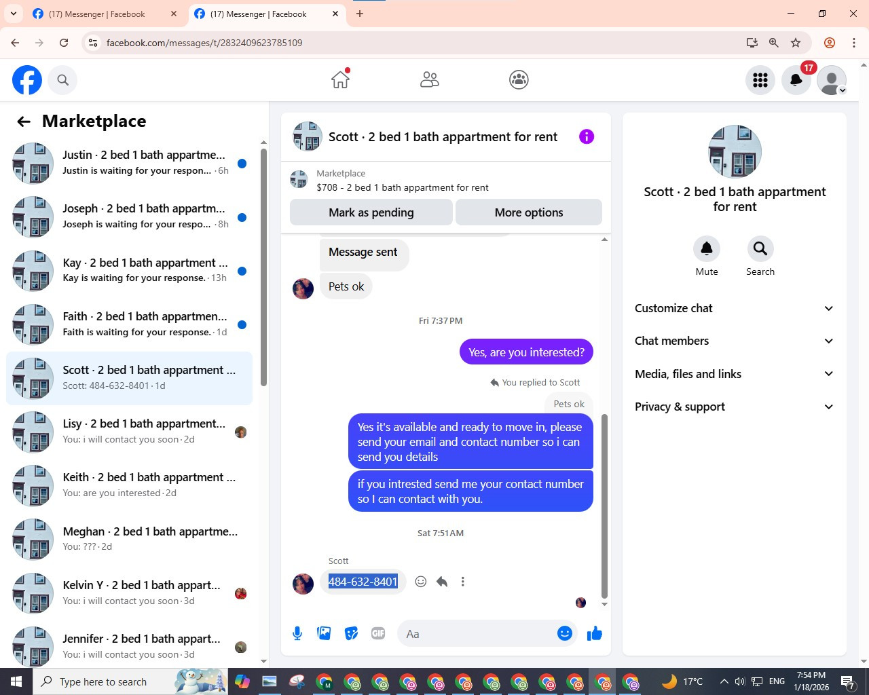Expand Chat members section
The height and width of the screenshot is (695, 869).
[734, 341]
